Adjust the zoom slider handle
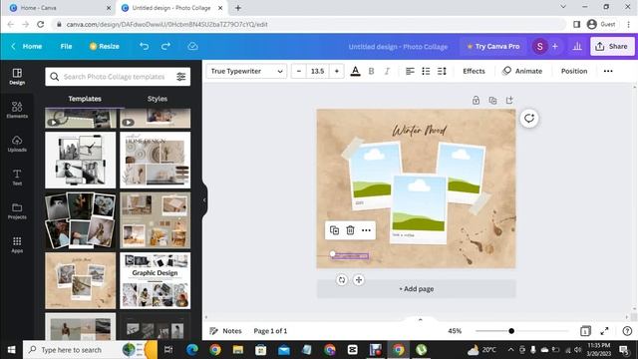The image size is (638, 359). pos(511,331)
